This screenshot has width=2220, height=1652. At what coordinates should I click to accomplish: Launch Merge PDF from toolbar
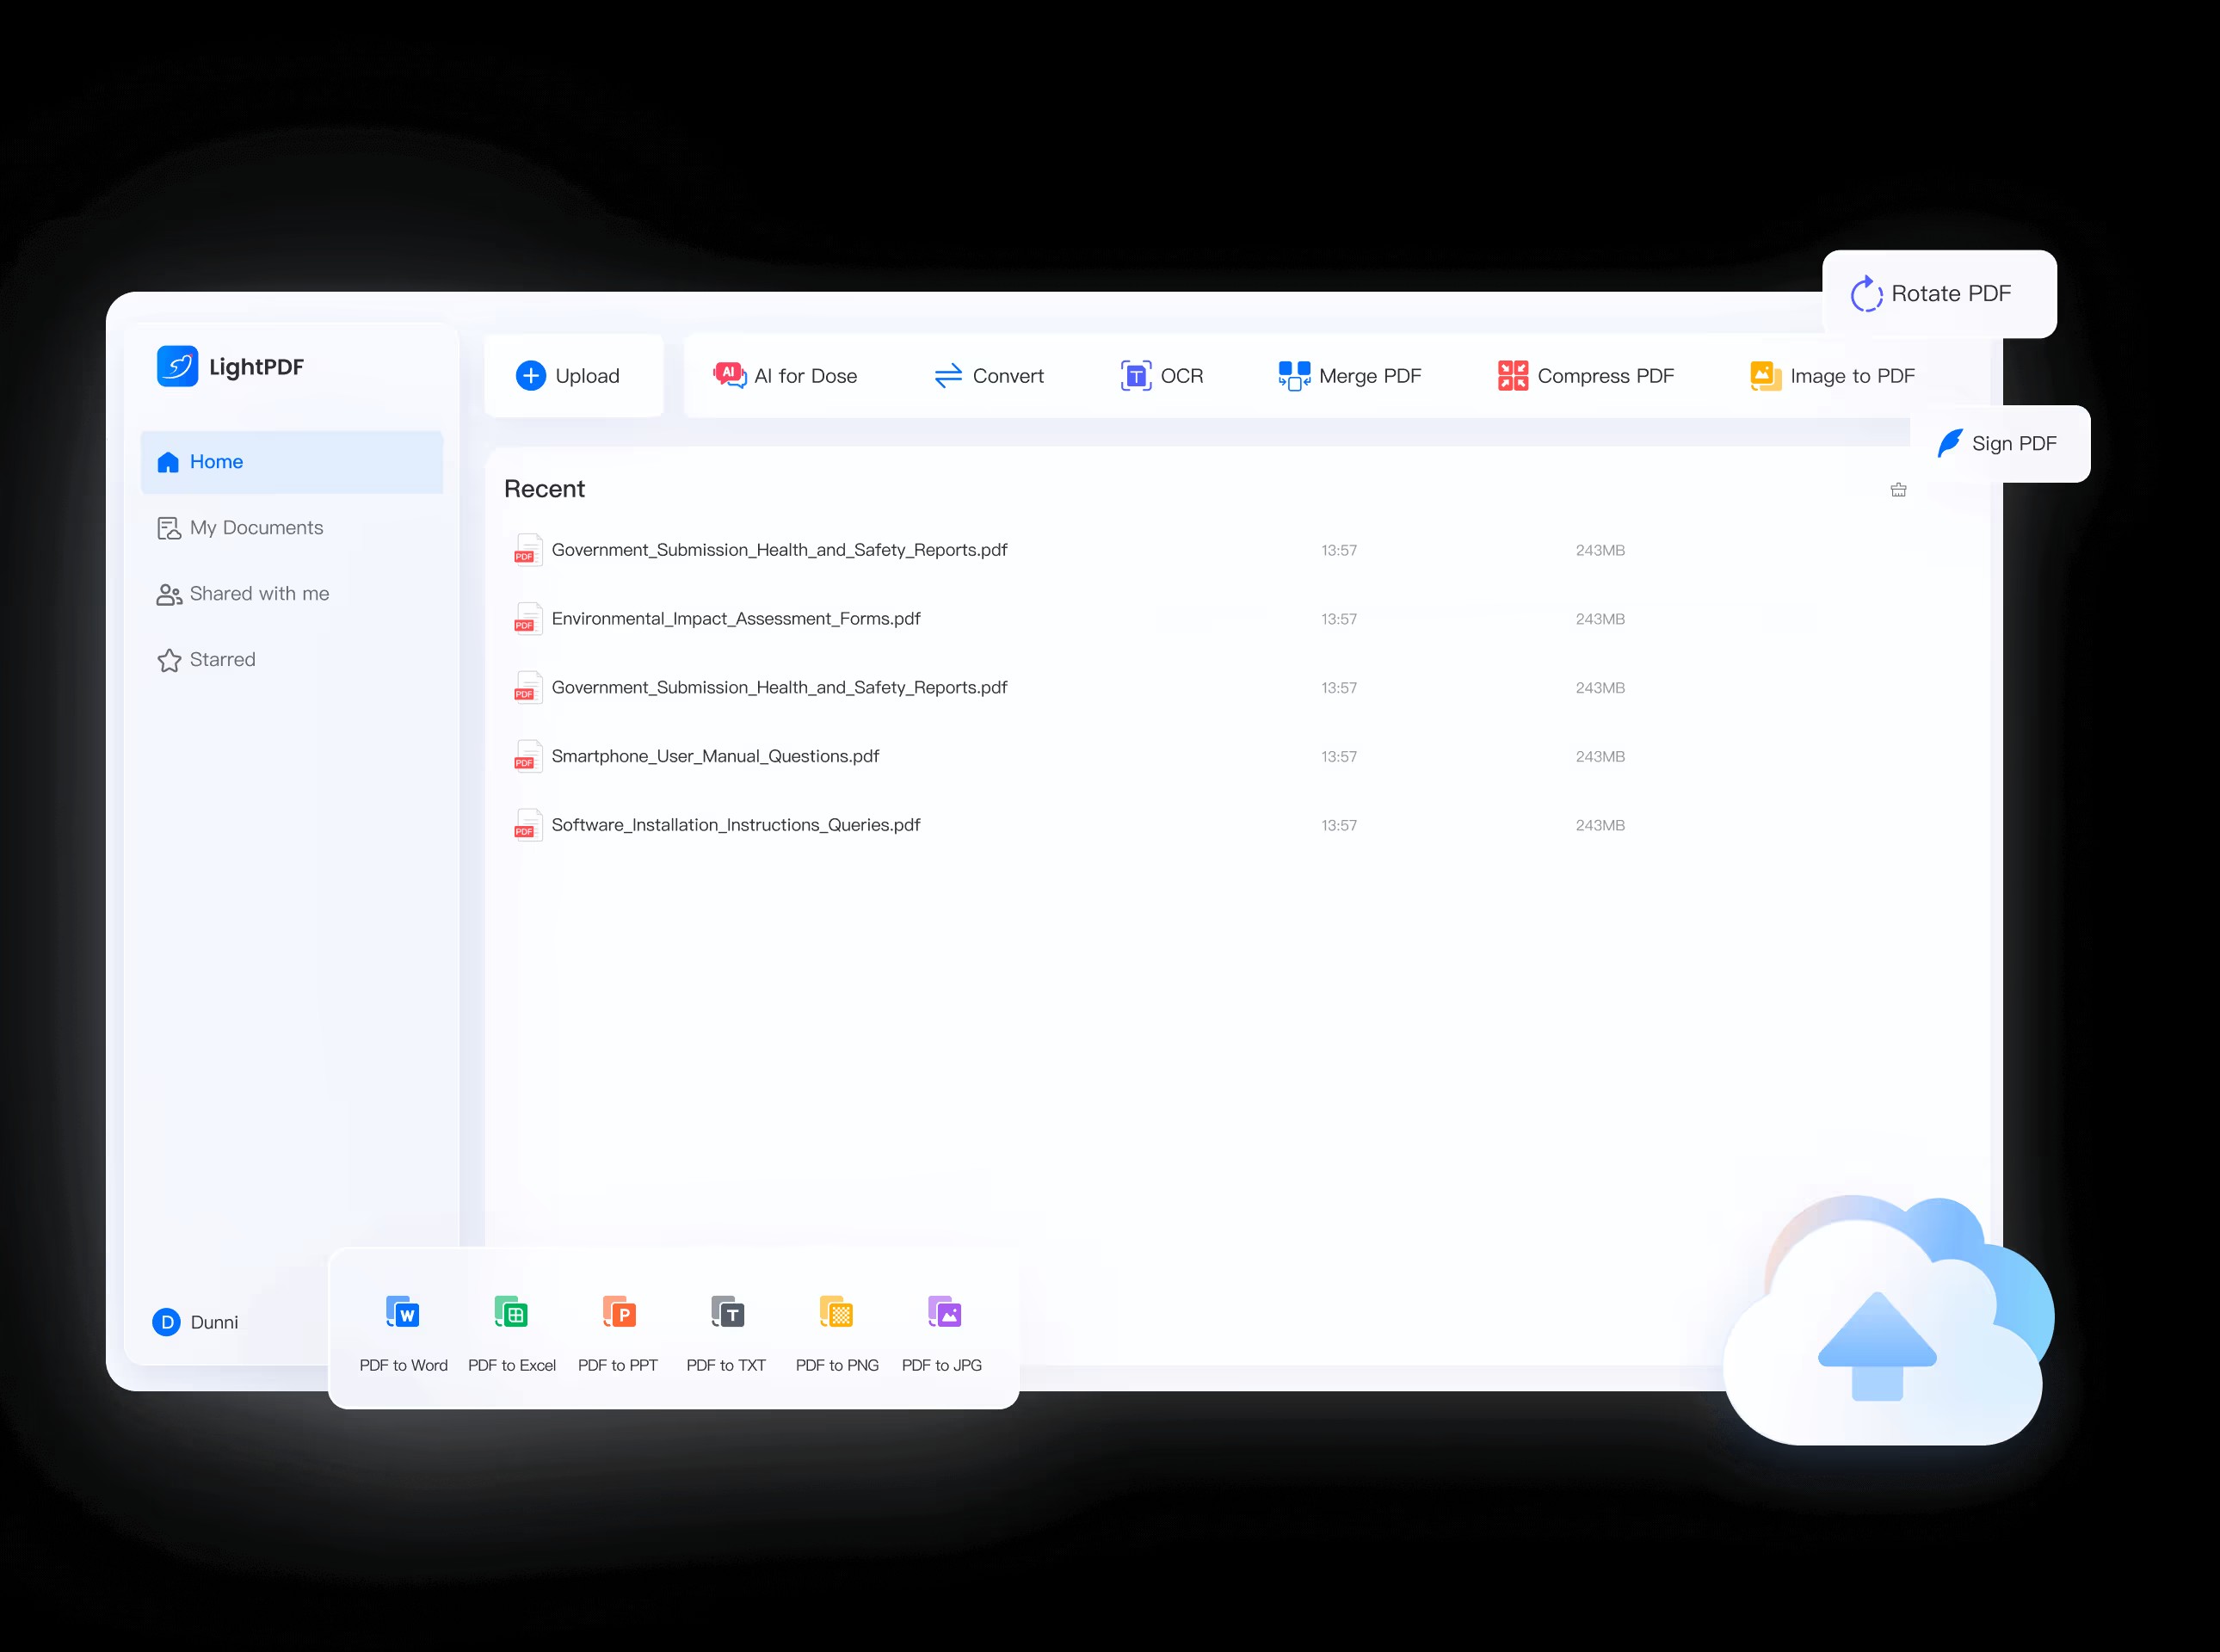[1350, 376]
